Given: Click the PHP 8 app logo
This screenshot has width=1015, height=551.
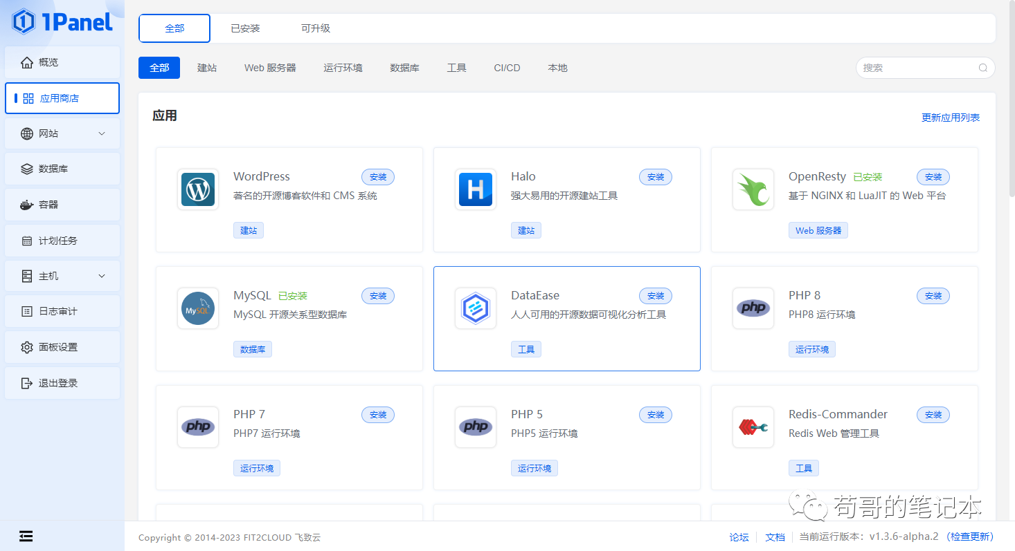Looking at the screenshot, I should [x=753, y=308].
